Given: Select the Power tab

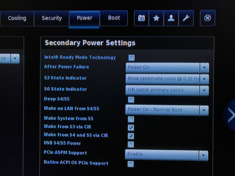Looking at the screenshot, I should [84, 18].
